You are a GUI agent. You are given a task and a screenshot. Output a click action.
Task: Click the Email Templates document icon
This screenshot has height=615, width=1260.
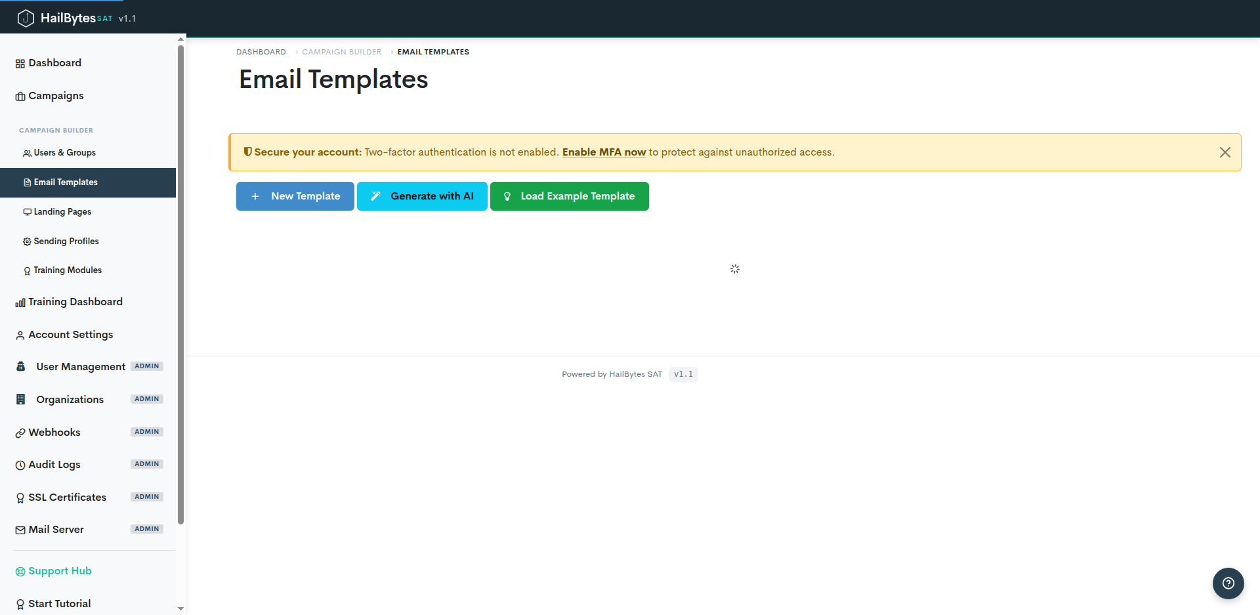click(27, 182)
